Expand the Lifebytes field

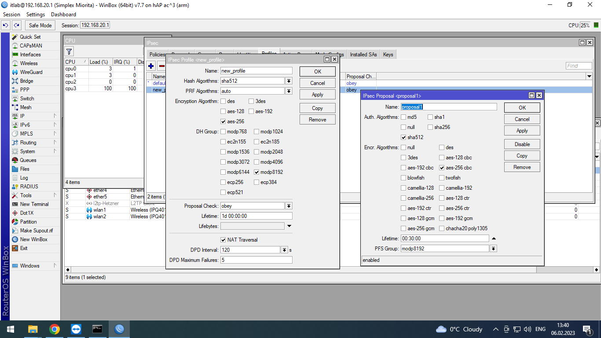coord(289,226)
